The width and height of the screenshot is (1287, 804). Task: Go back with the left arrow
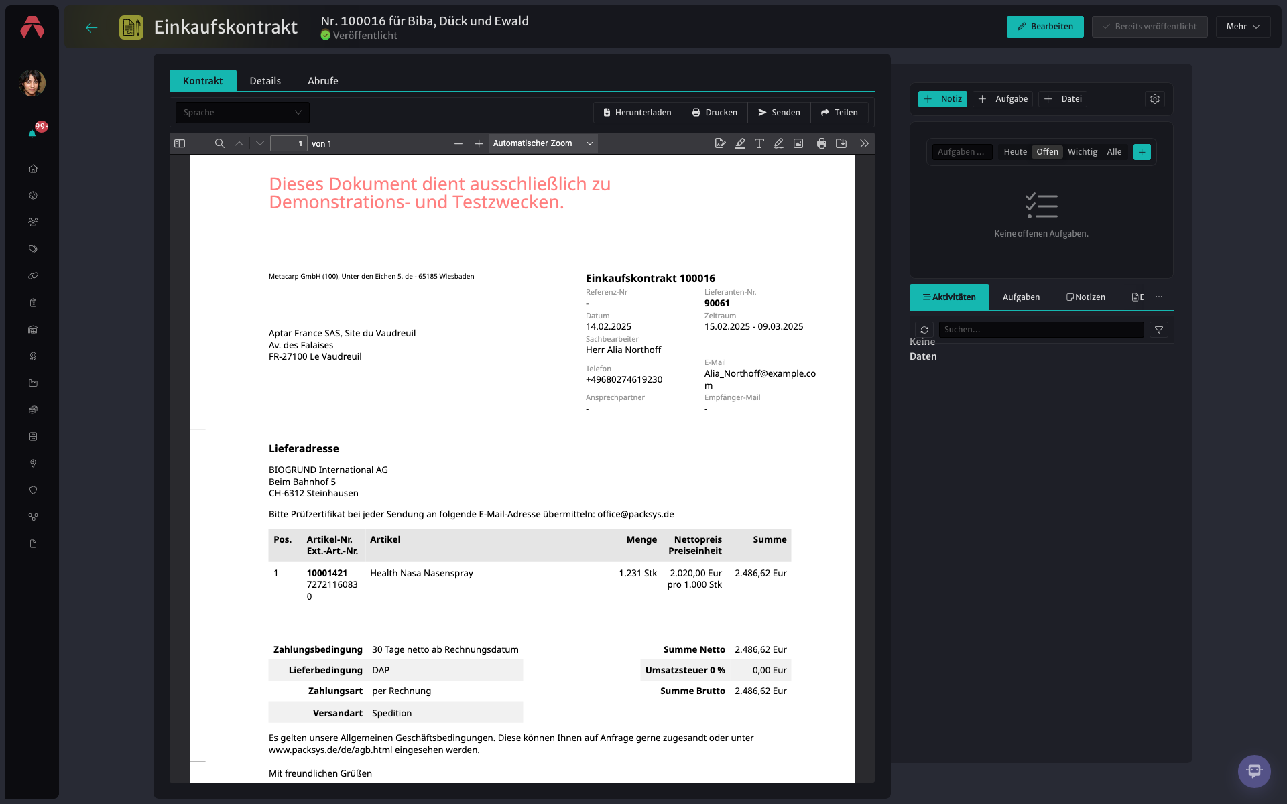[x=92, y=27]
